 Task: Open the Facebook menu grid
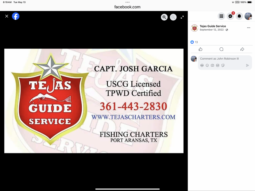221,16
